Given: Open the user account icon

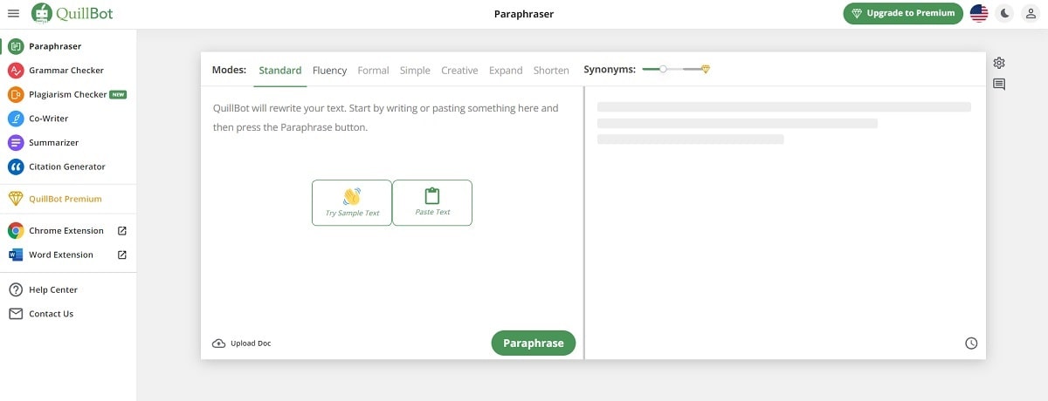Looking at the screenshot, I should pyautogui.click(x=1031, y=13).
